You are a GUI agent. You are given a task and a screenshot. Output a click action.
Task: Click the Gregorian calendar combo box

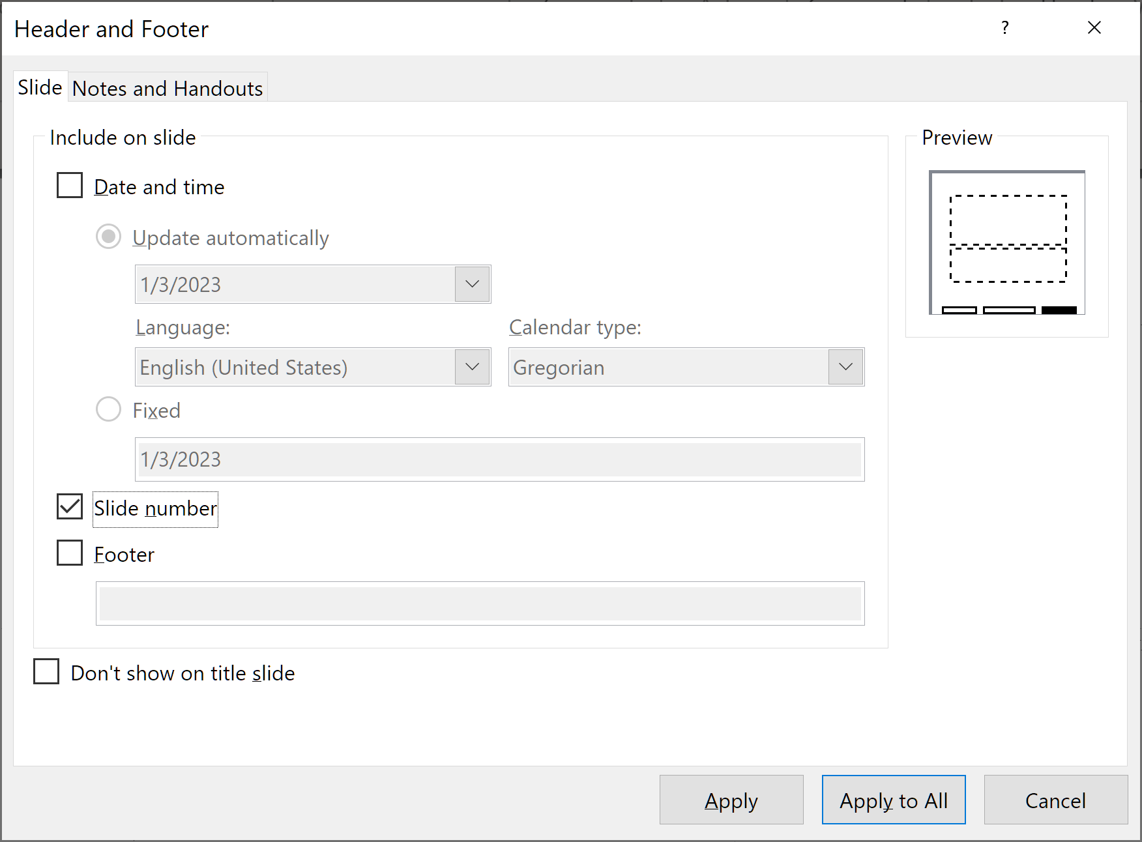coord(686,367)
